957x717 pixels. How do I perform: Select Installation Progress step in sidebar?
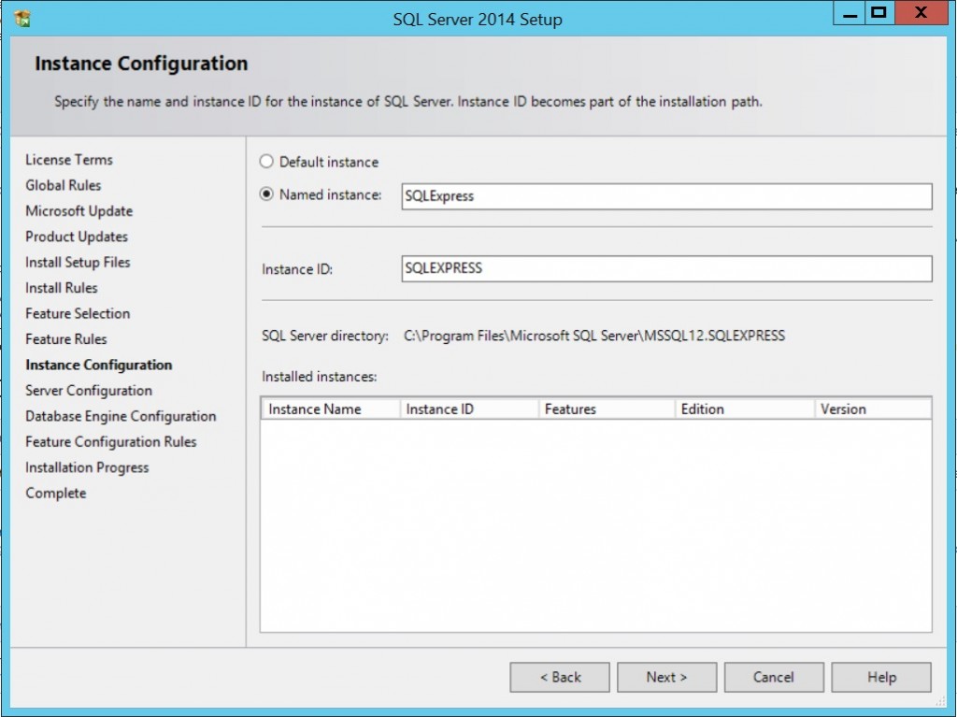point(87,467)
